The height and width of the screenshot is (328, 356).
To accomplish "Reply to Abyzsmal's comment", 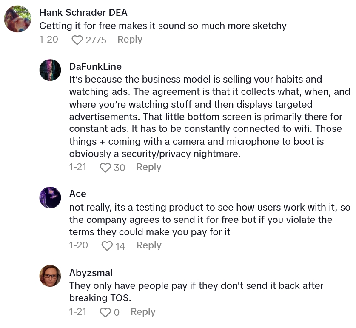I will (x=143, y=312).
